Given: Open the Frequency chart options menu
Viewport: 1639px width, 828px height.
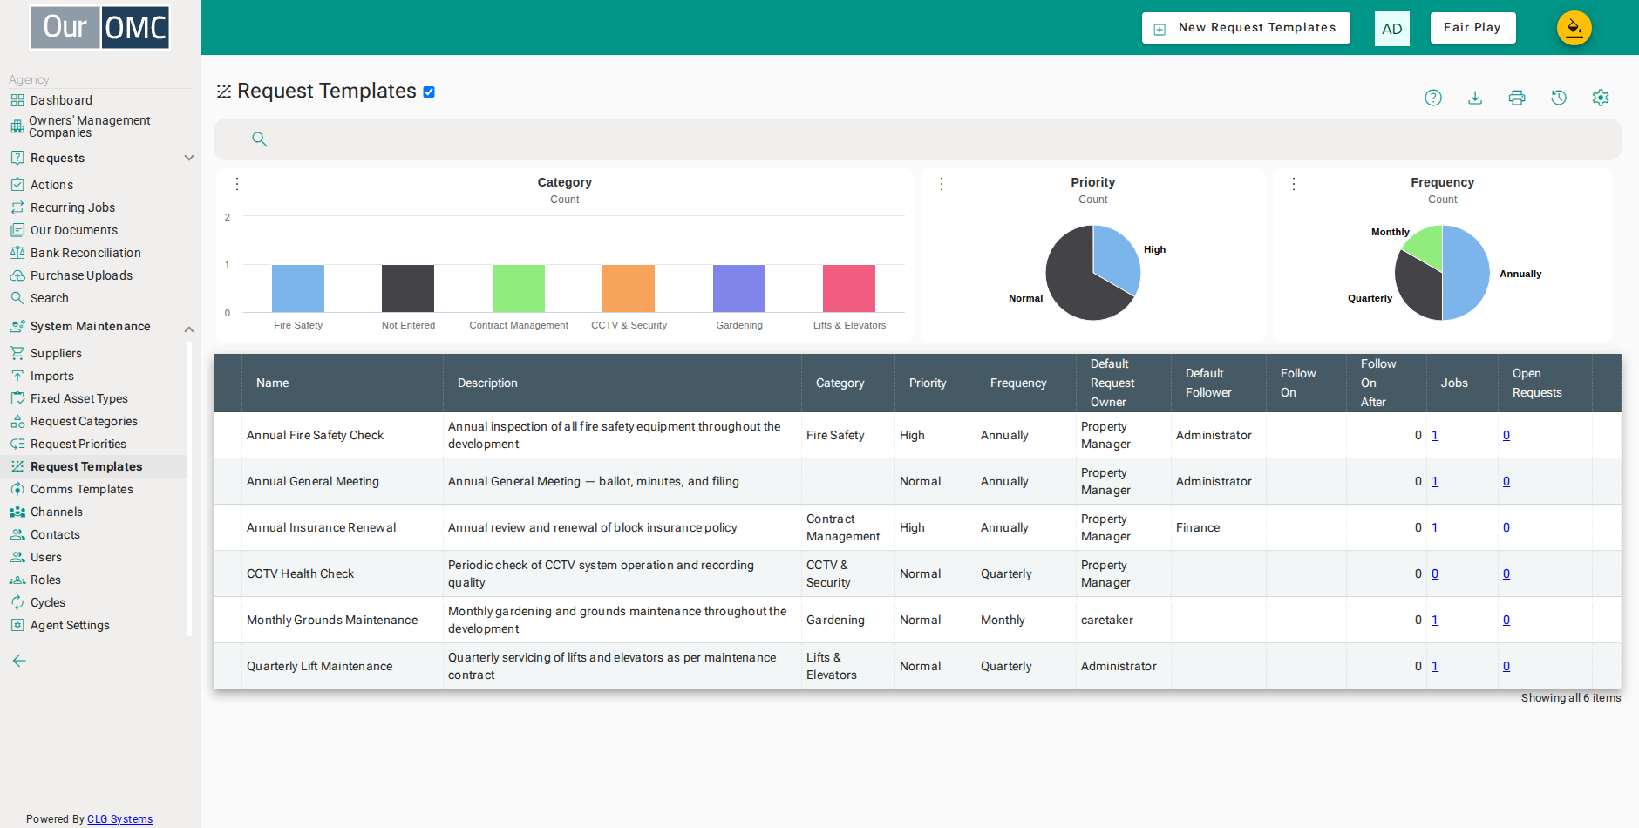Looking at the screenshot, I should point(1294,184).
